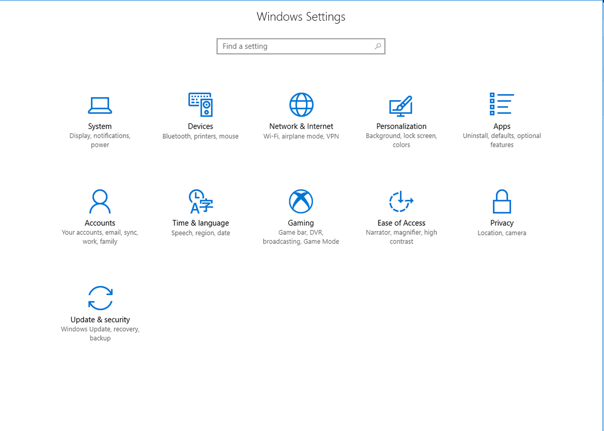Open Gaming via the Xbox icon
The image size is (604, 431).
[301, 202]
